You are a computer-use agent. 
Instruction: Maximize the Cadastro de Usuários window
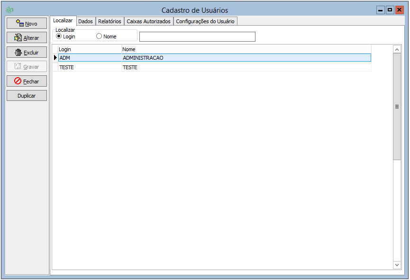(x=390, y=10)
